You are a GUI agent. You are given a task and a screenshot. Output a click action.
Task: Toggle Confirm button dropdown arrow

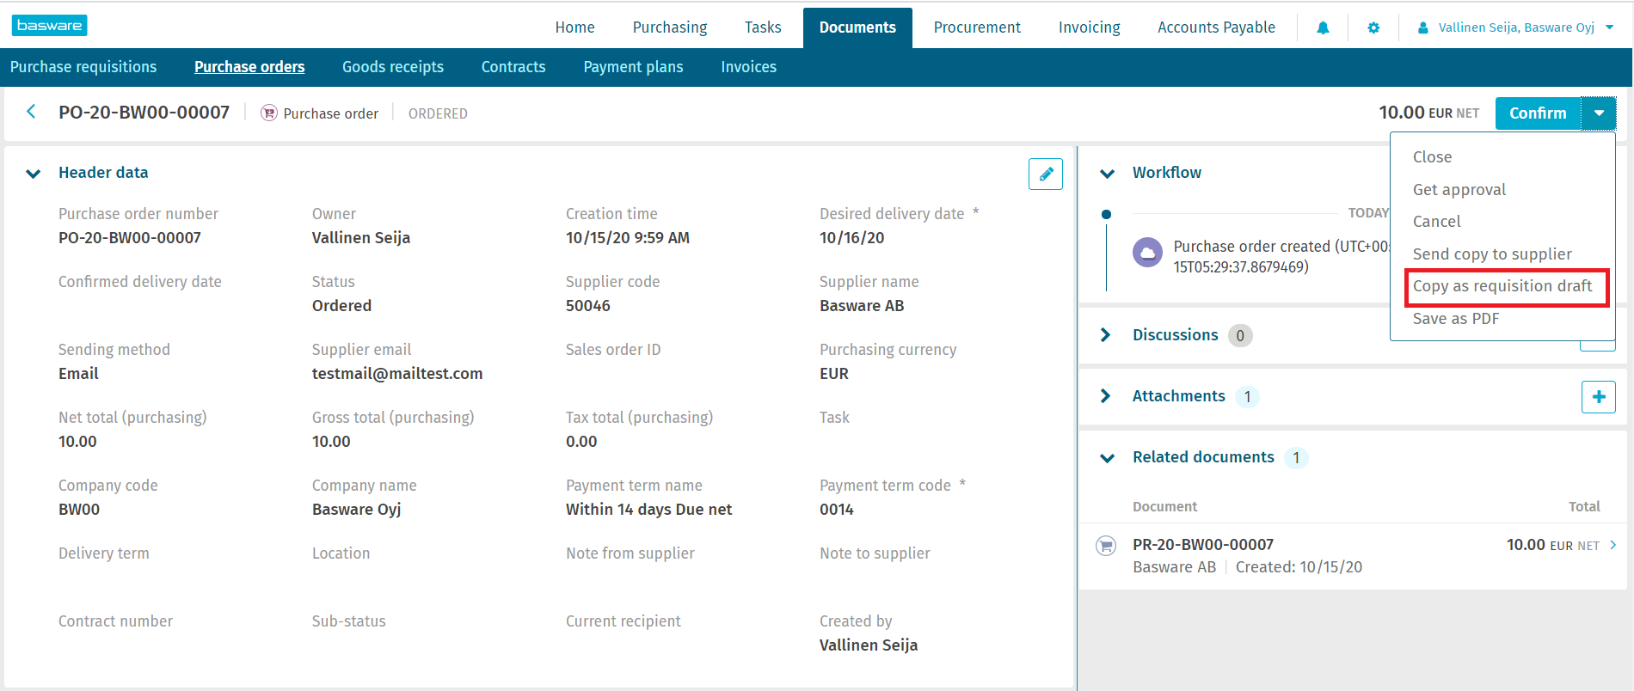click(x=1599, y=113)
